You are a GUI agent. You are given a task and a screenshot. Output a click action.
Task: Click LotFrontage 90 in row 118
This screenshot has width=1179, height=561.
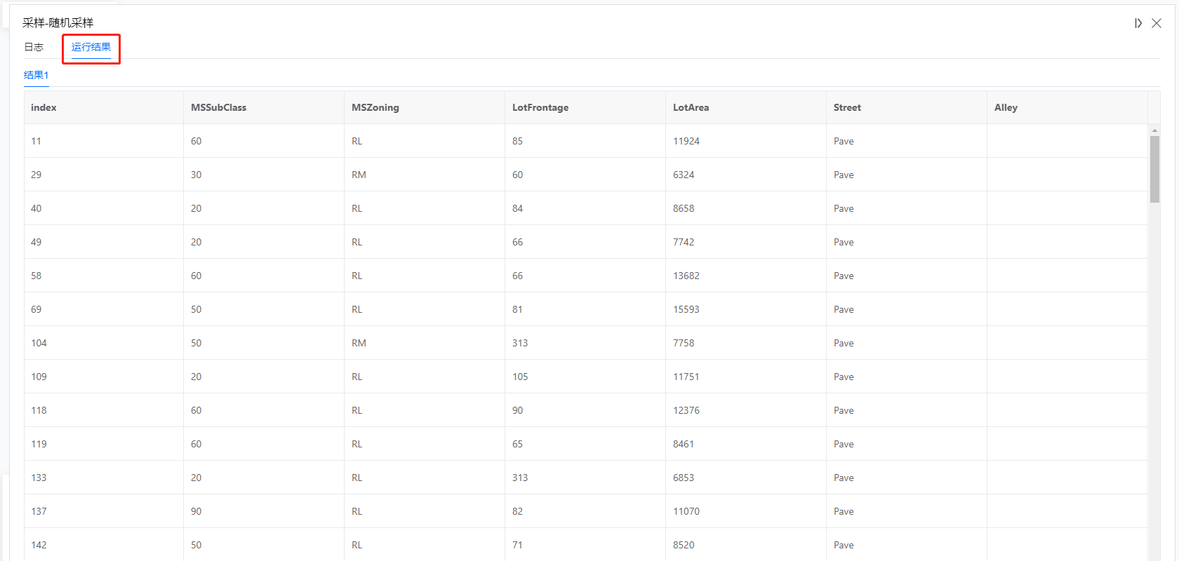tap(517, 410)
